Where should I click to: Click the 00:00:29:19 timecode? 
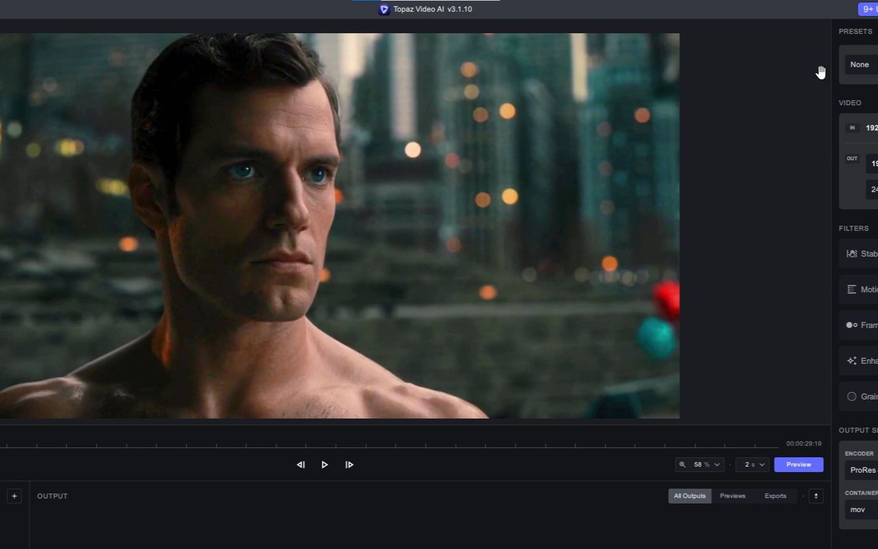click(x=804, y=444)
